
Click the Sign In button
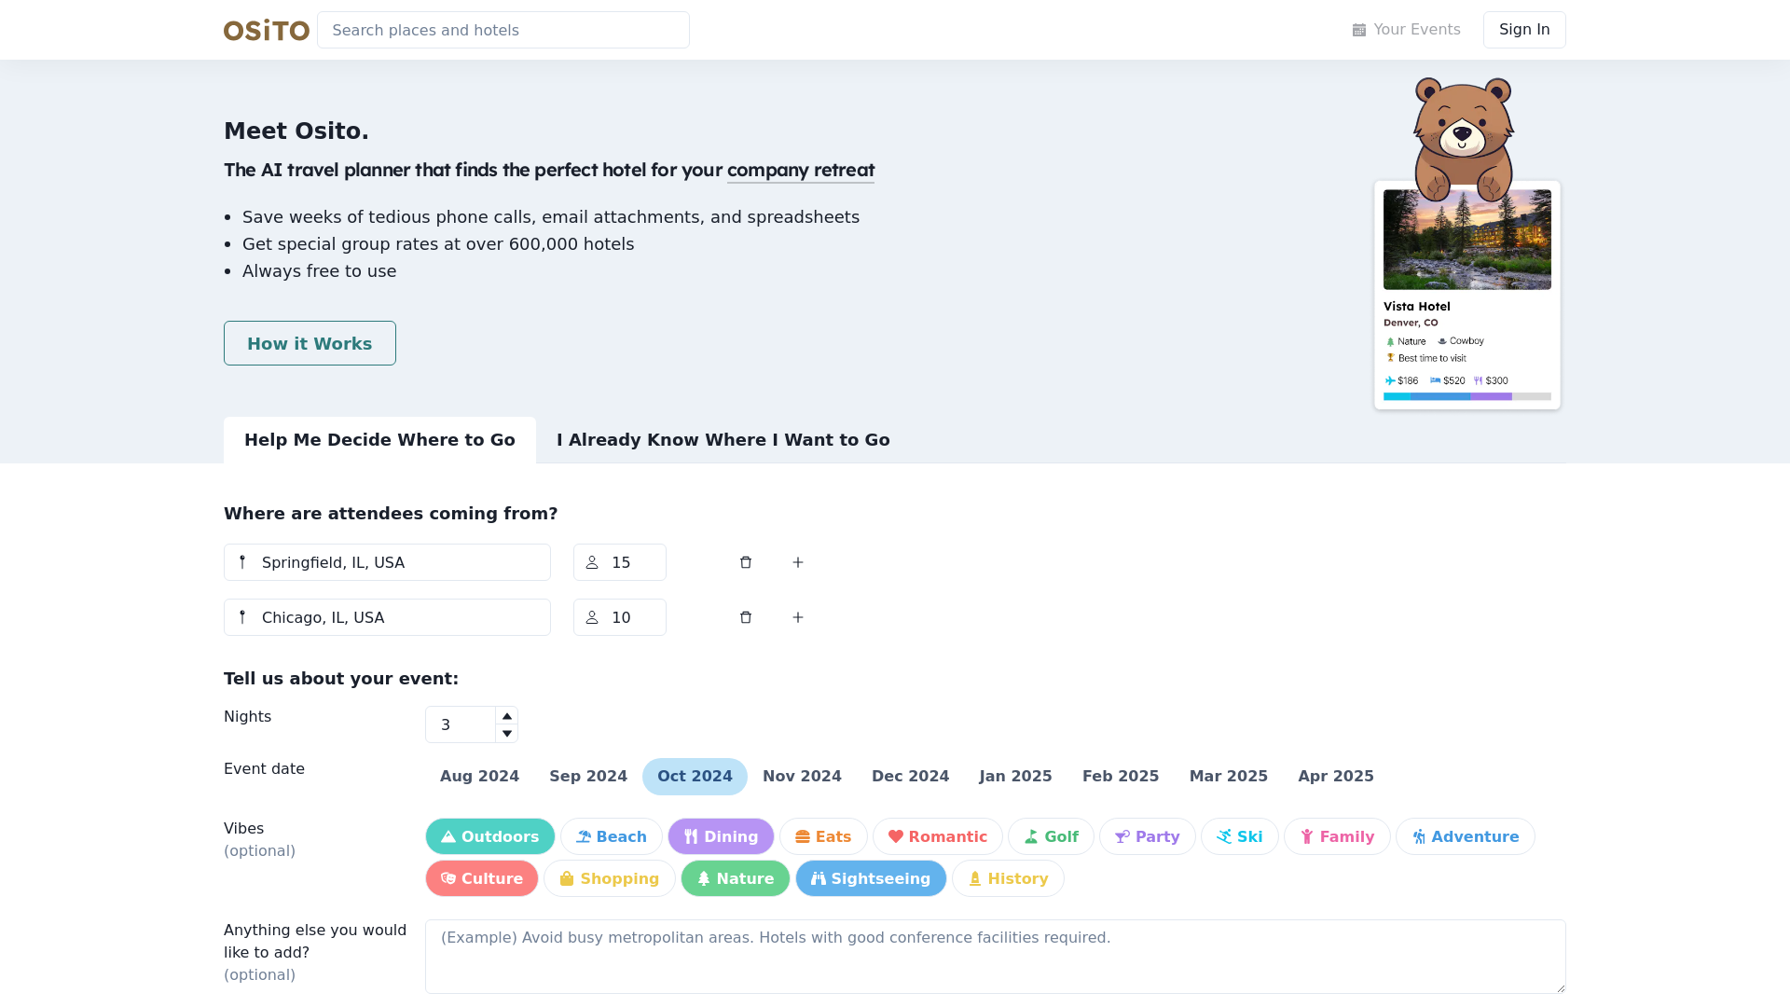coord(1524,30)
